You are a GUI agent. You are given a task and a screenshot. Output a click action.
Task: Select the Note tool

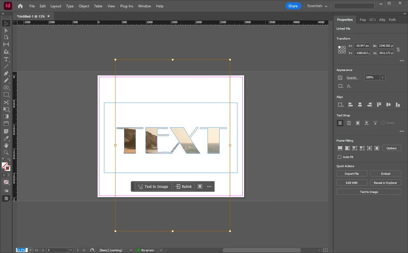tap(6, 131)
